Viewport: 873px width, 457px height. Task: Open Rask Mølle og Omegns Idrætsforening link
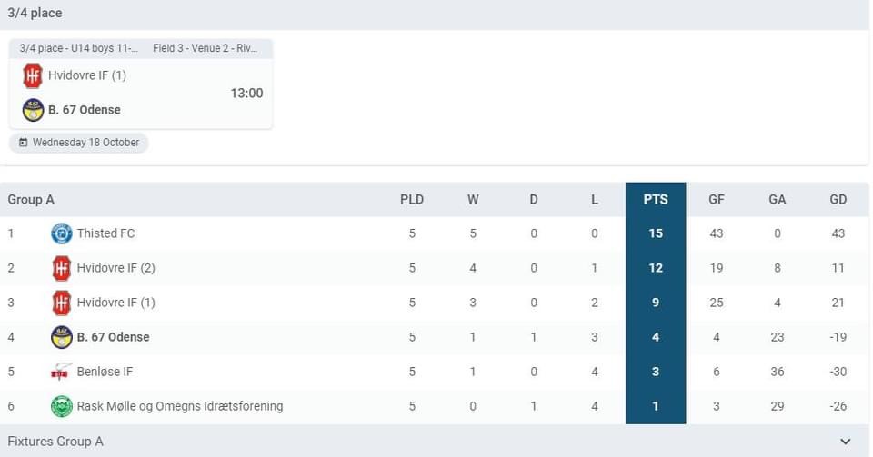[x=180, y=406]
